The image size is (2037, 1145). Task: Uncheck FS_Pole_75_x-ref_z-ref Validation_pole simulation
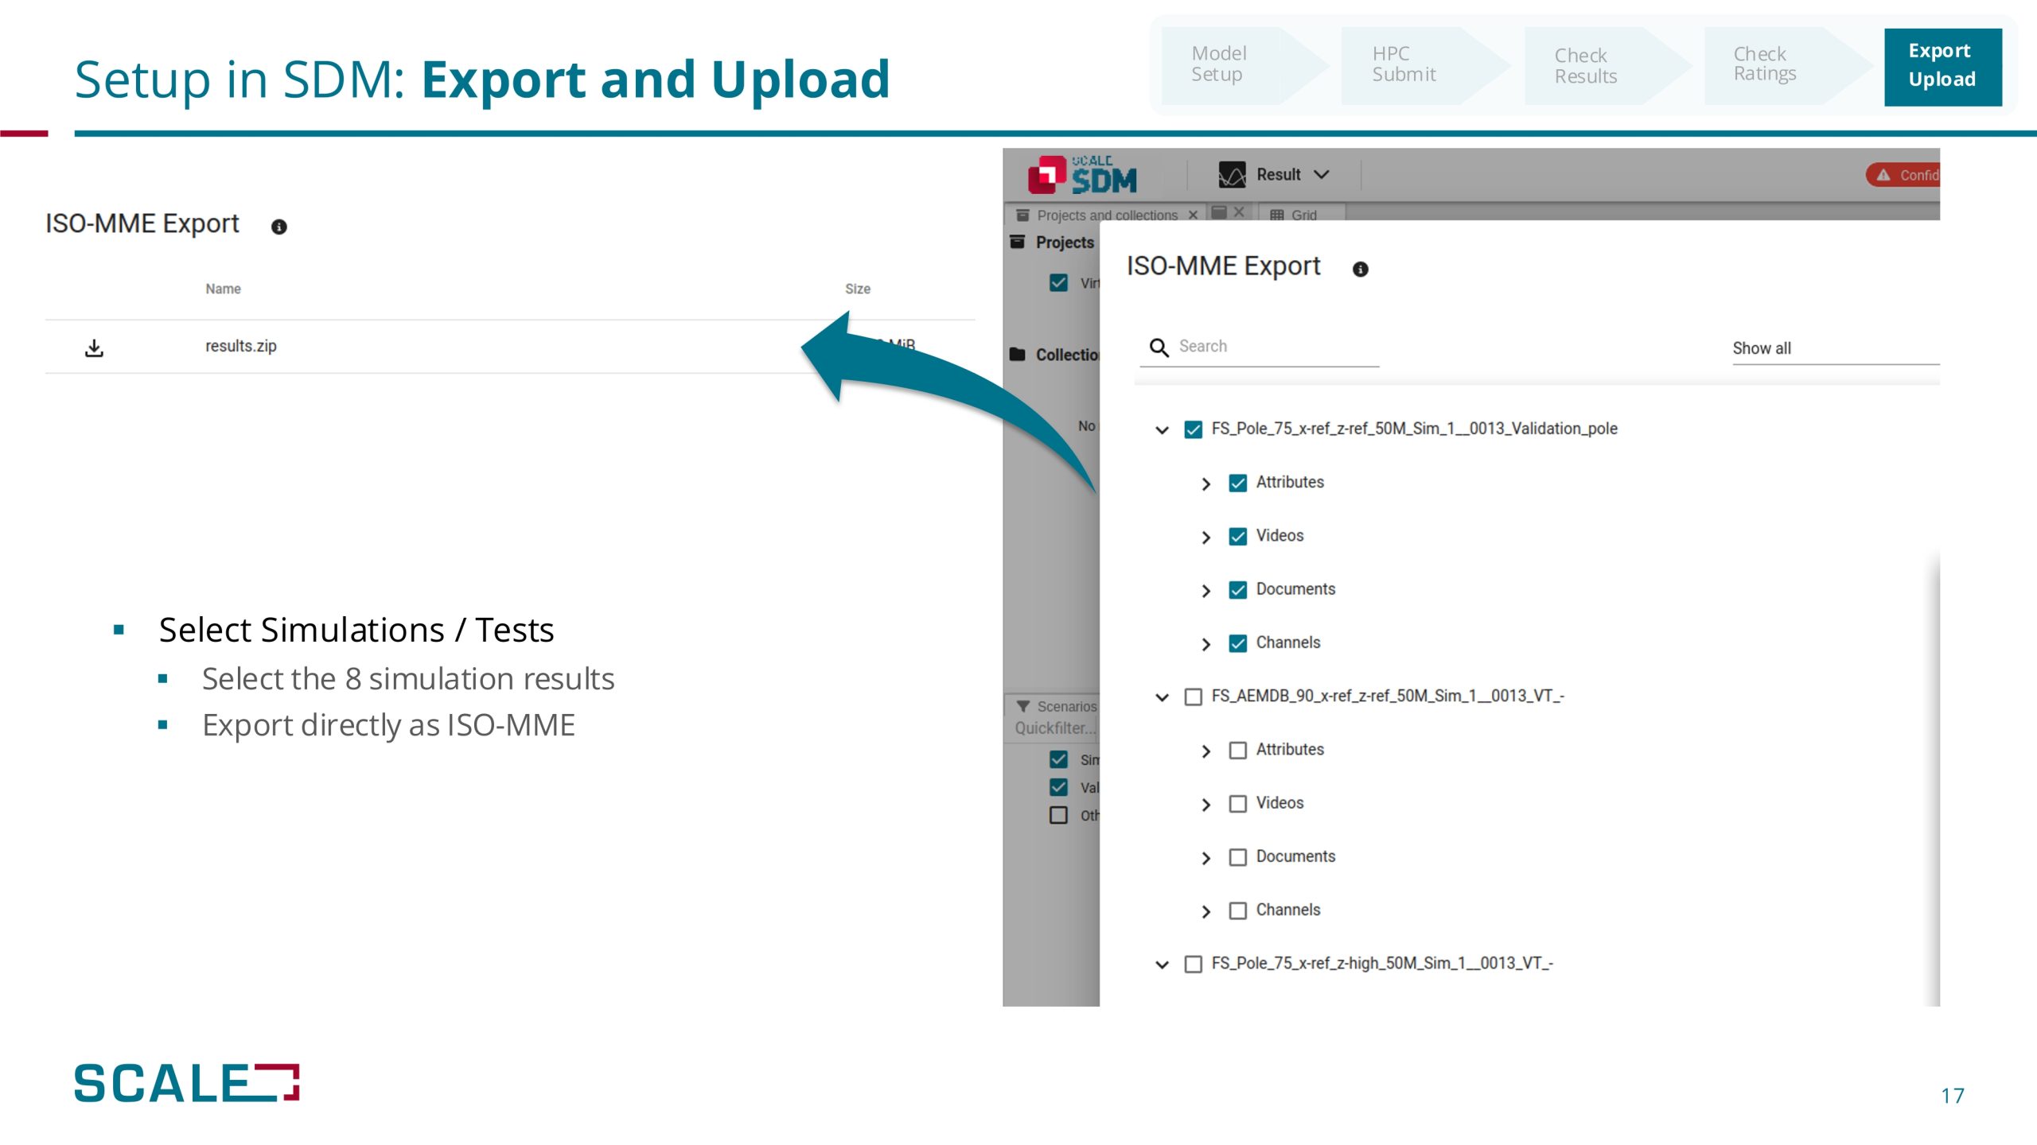(x=1193, y=429)
